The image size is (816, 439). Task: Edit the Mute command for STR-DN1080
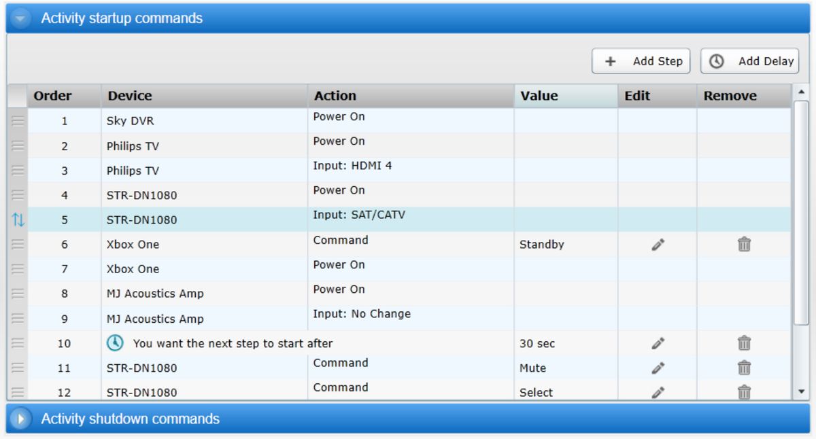coord(657,368)
